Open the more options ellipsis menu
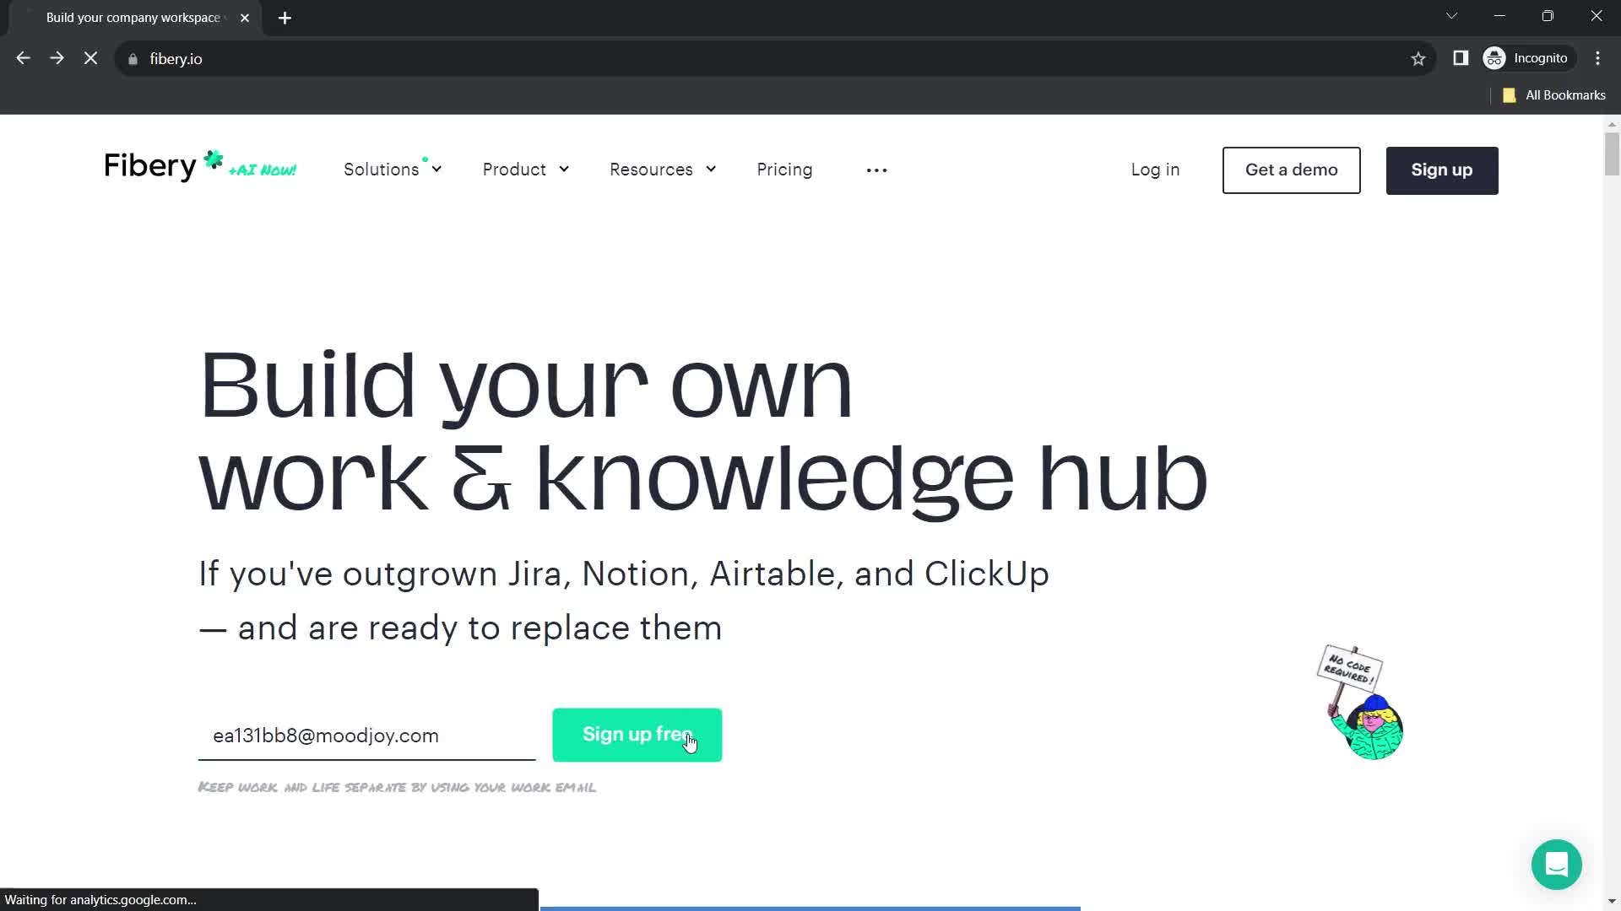Screen dimensions: 1621x911 (x=876, y=169)
